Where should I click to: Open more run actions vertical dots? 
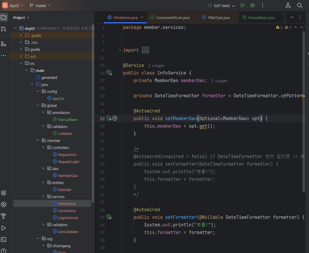[263, 6]
